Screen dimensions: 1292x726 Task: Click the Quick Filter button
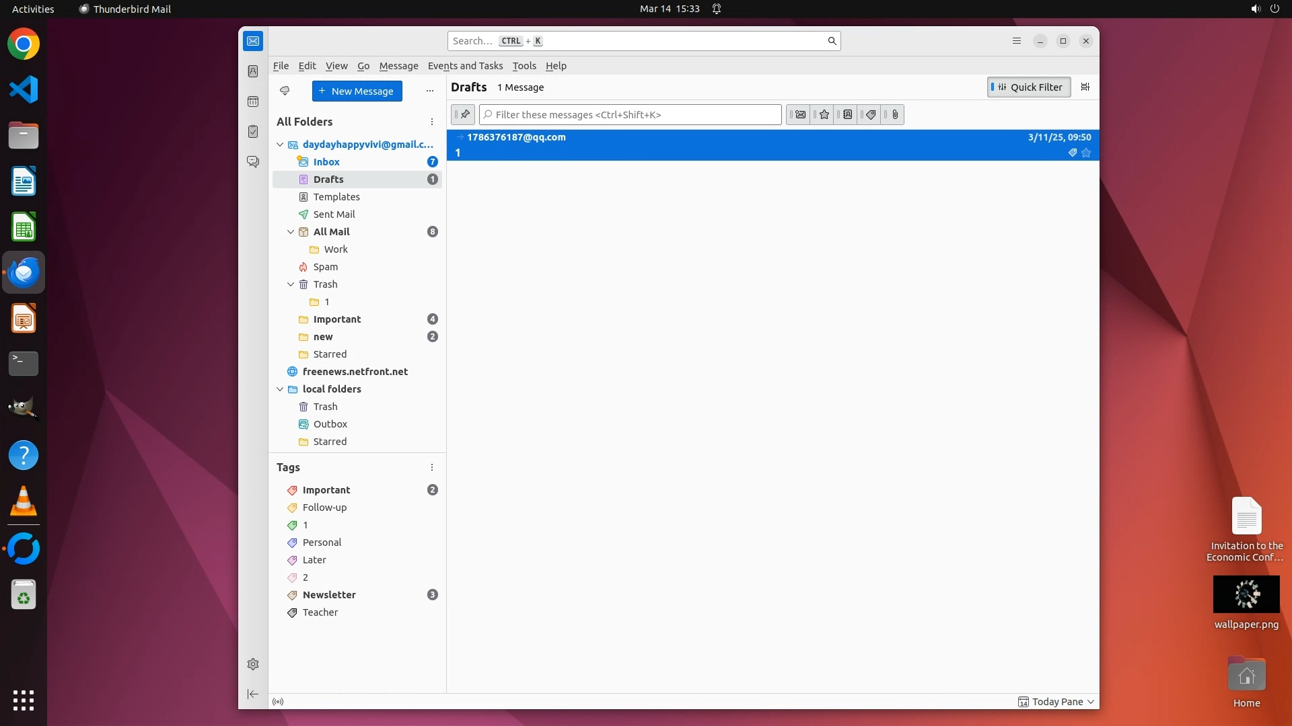pyautogui.click(x=1028, y=87)
